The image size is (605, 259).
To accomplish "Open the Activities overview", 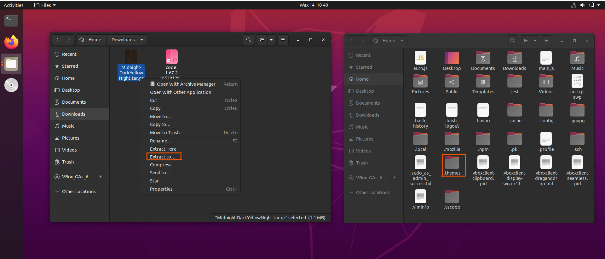I will click(14, 5).
